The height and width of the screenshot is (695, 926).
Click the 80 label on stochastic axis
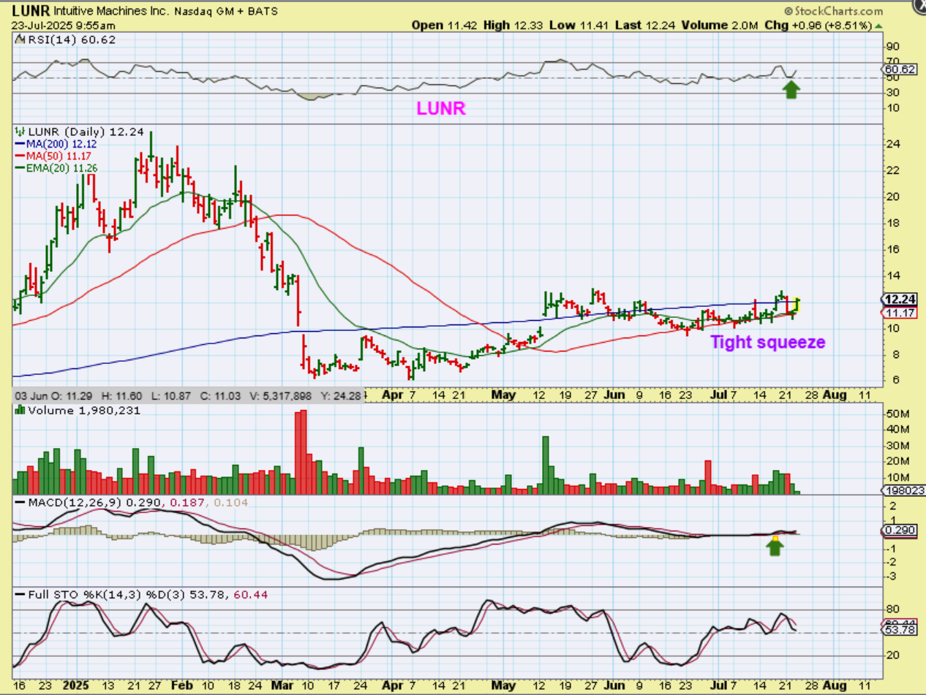click(892, 609)
